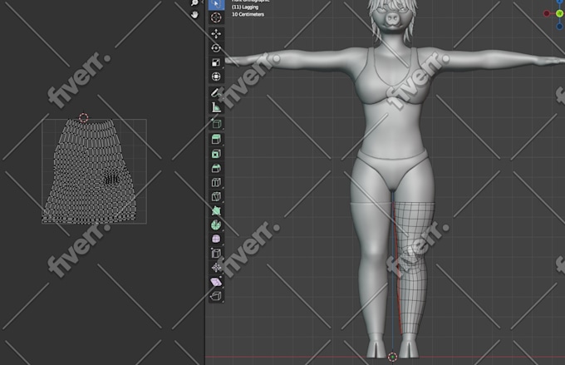Select the Select Box tool

pyautogui.click(x=216, y=4)
